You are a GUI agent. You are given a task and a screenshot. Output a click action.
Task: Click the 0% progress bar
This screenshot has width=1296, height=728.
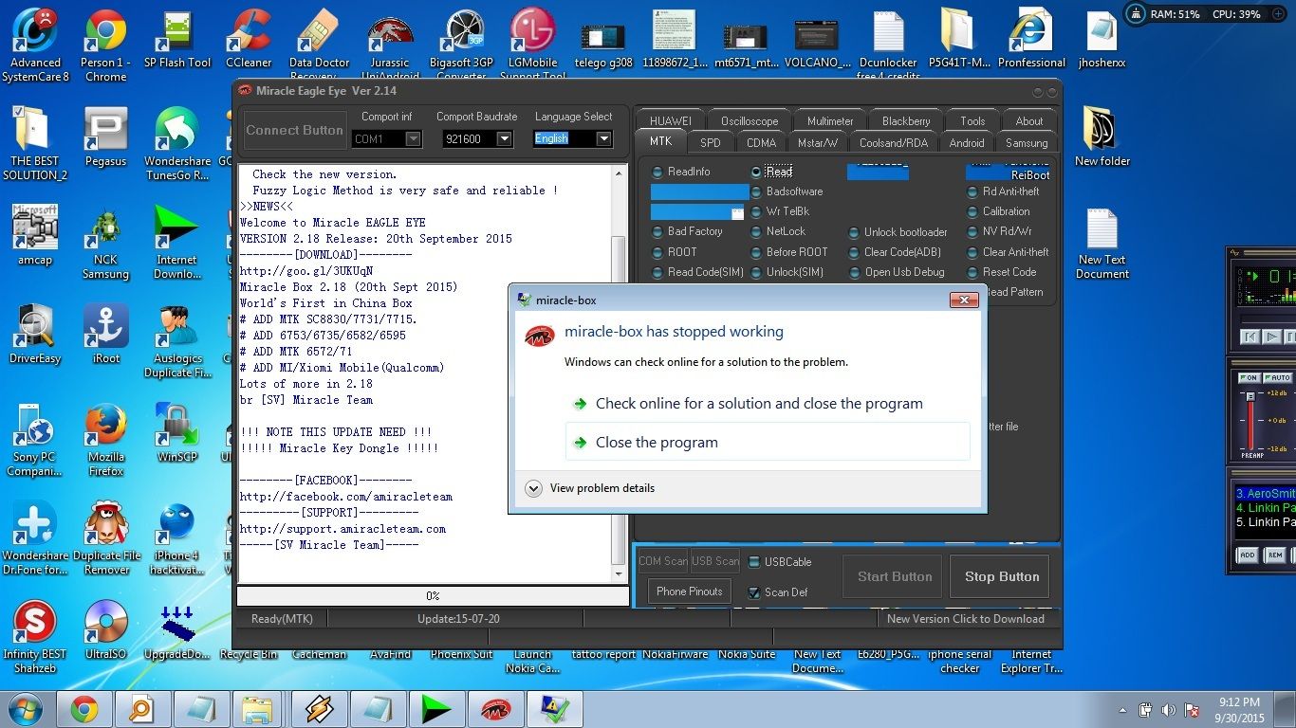coord(432,596)
